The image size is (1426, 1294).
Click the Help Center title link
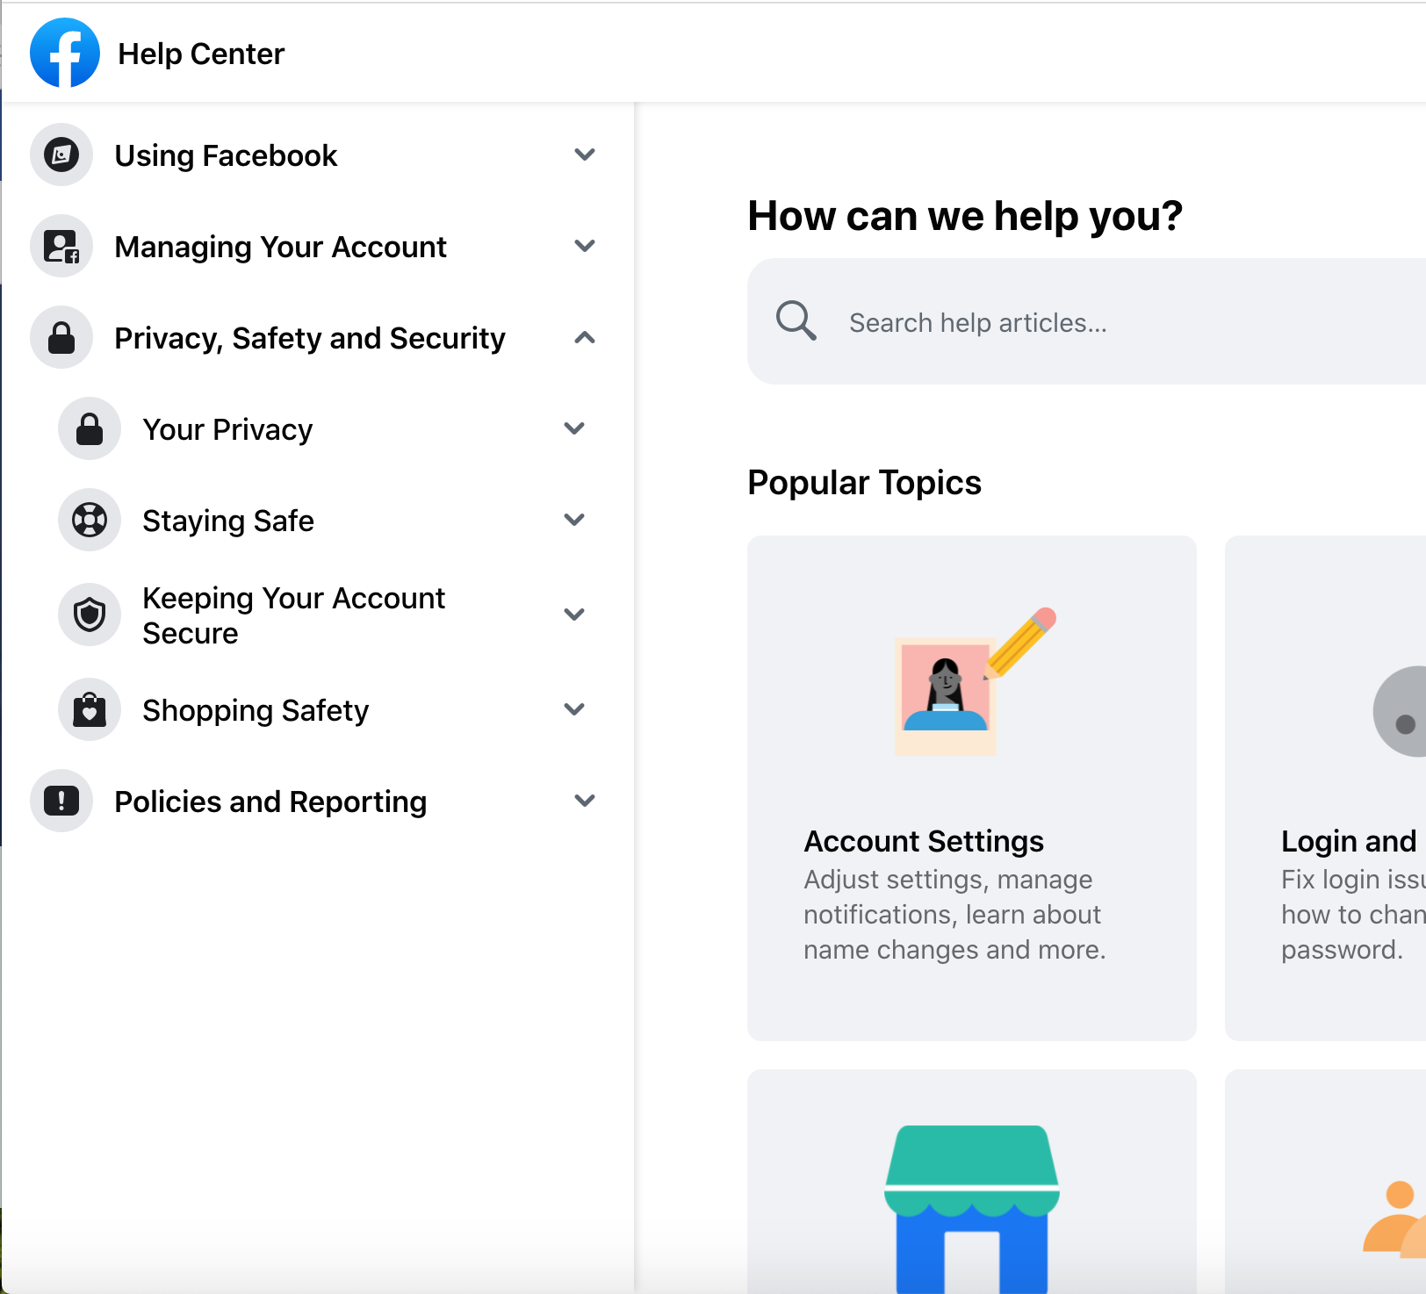(201, 54)
